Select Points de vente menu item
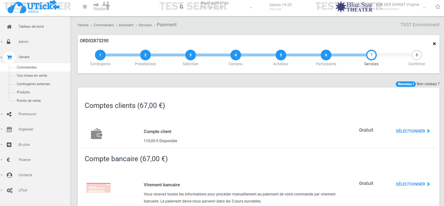Screen dimensions: 444x206 [x=29, y=101]
